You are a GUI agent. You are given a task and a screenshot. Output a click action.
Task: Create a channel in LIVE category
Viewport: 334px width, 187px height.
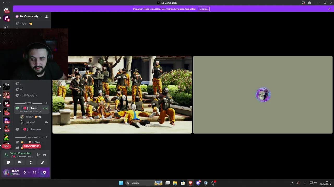coord(47,103)
